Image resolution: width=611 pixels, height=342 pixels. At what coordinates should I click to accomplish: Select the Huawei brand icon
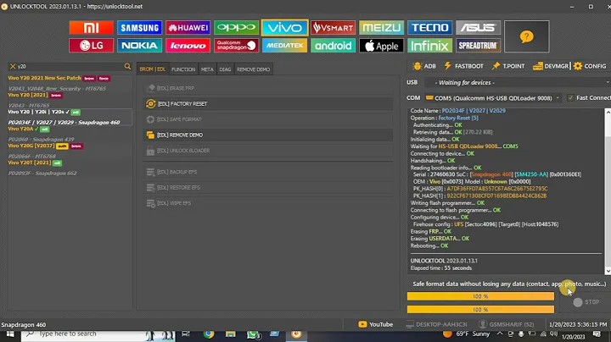point(188,28)
